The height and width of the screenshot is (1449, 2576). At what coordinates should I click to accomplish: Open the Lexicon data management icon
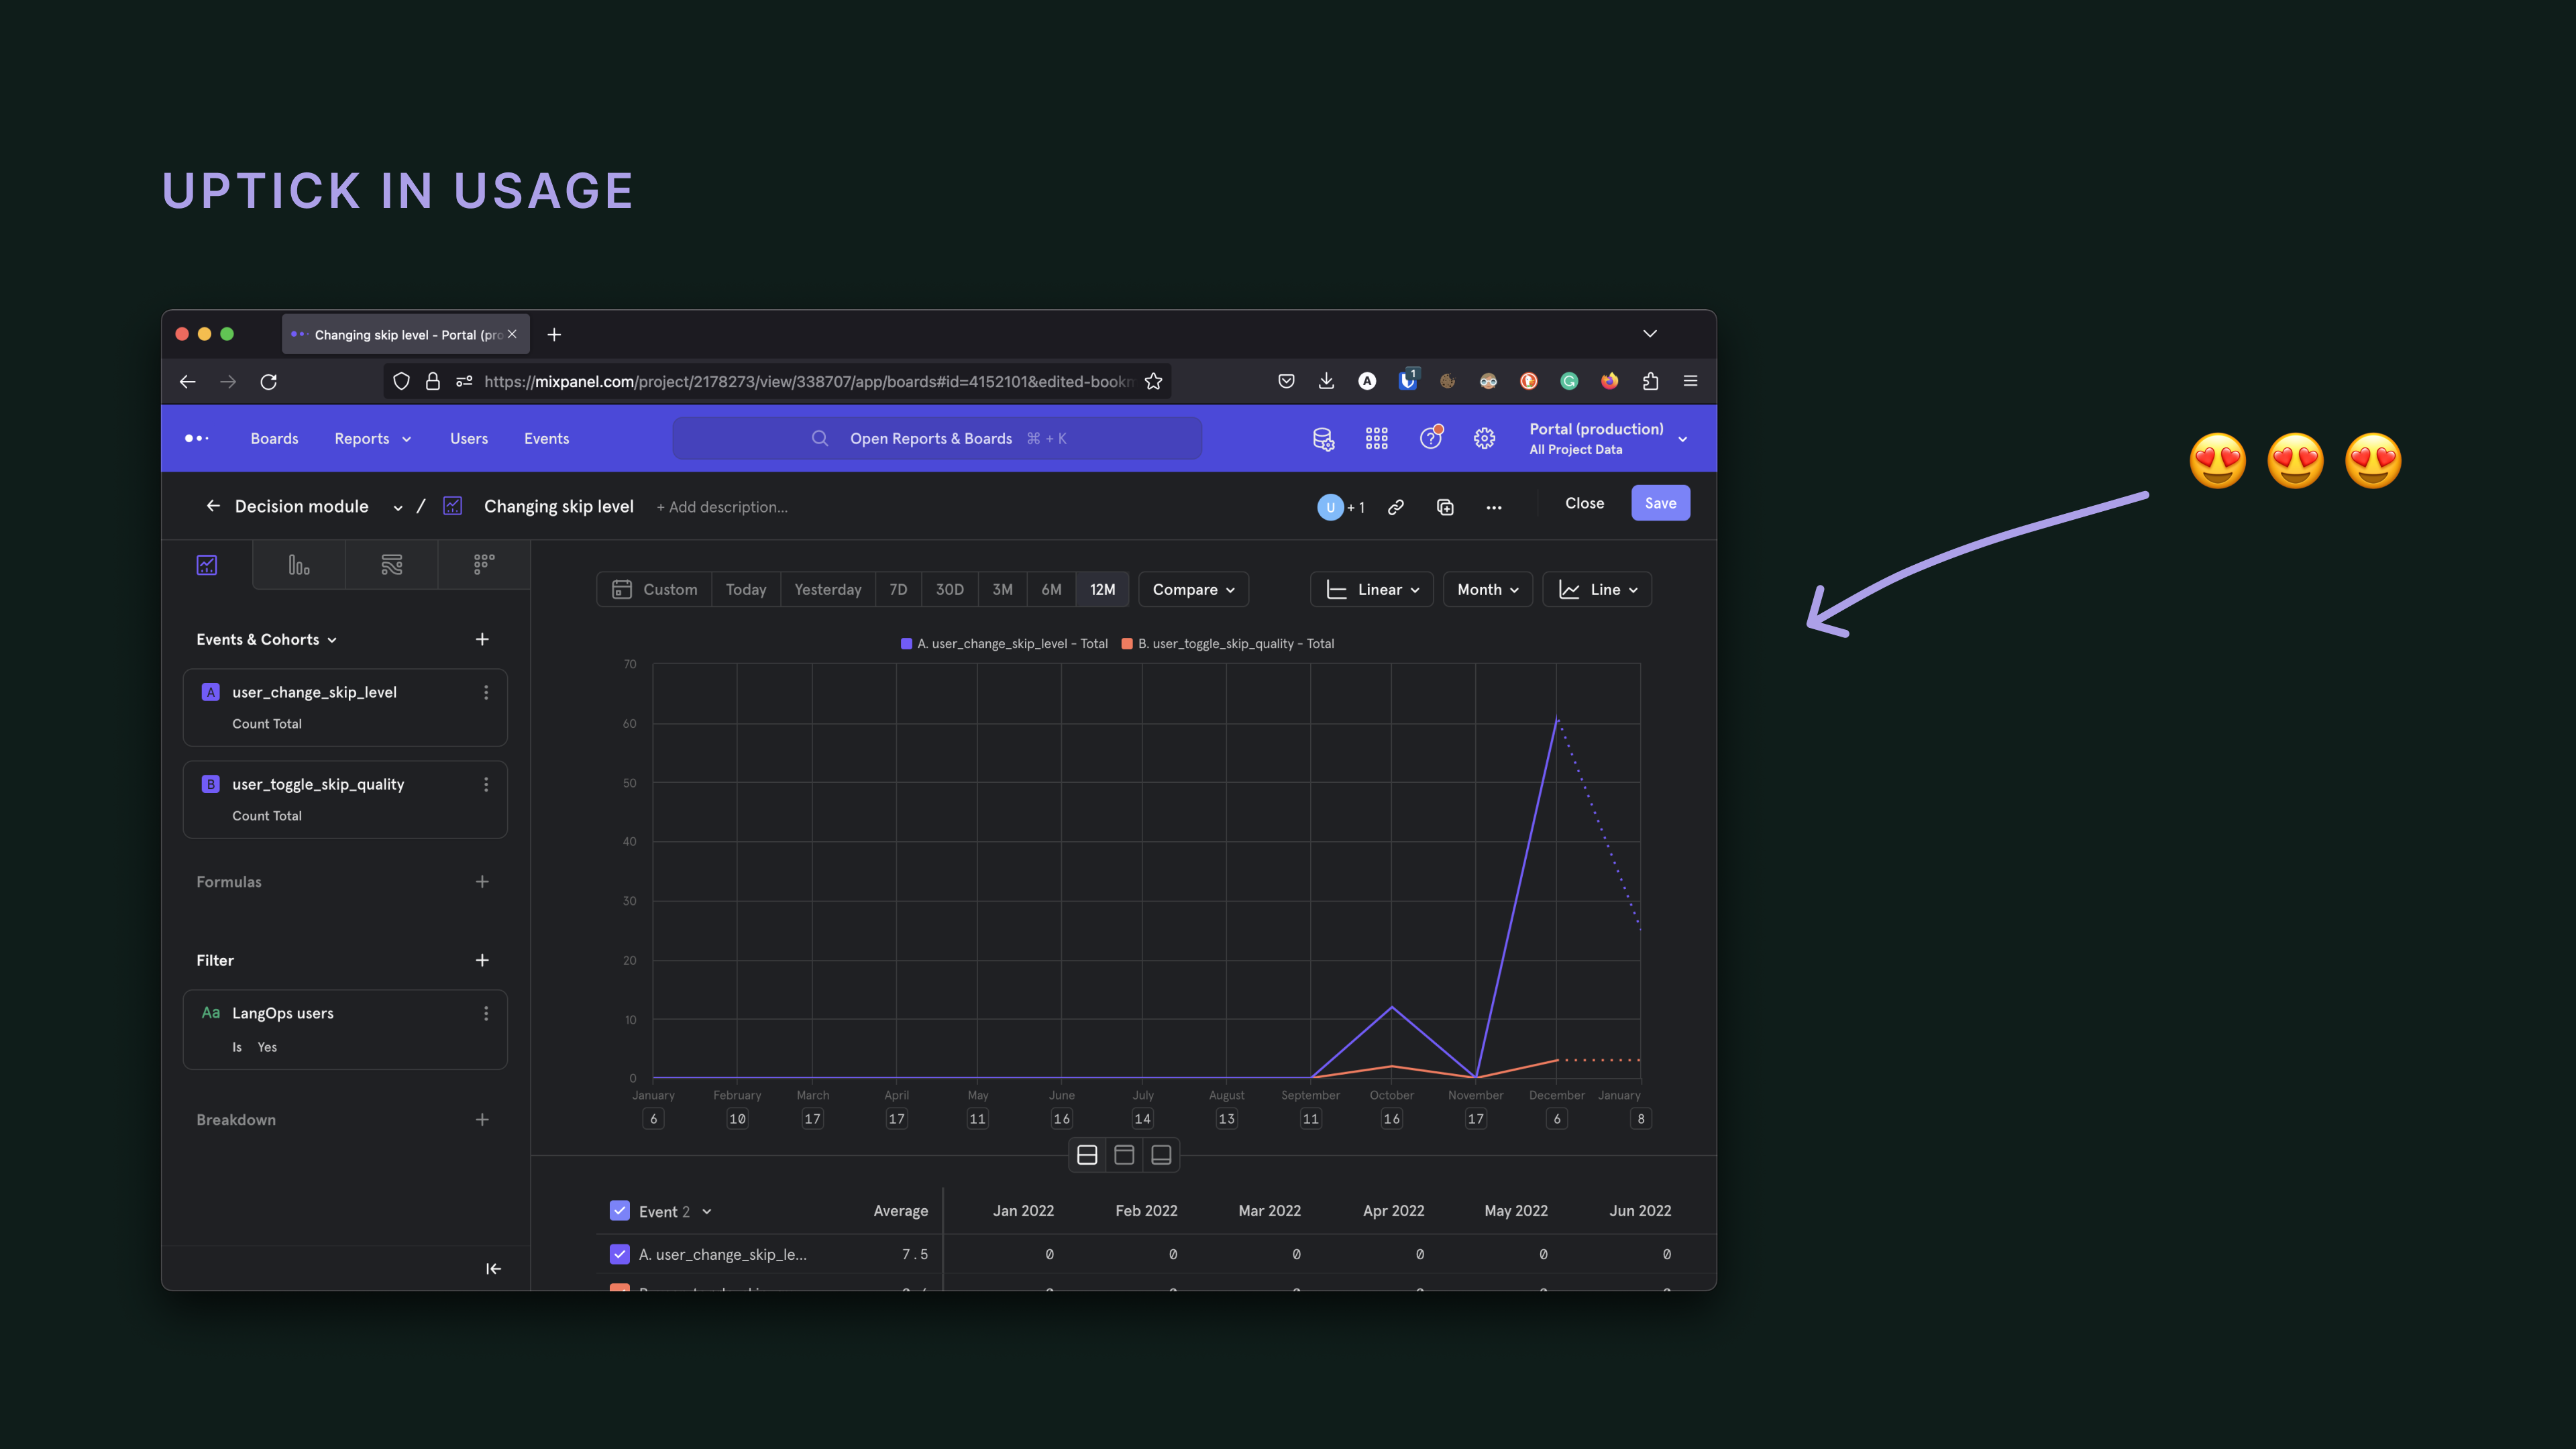[1323, 438]
